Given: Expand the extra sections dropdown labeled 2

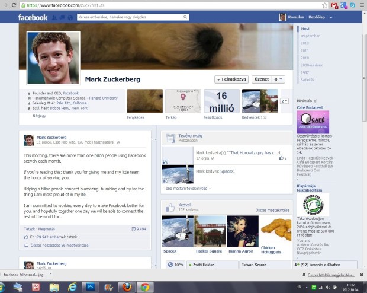Looking at the screenshot, I should [x=285, y=101].
